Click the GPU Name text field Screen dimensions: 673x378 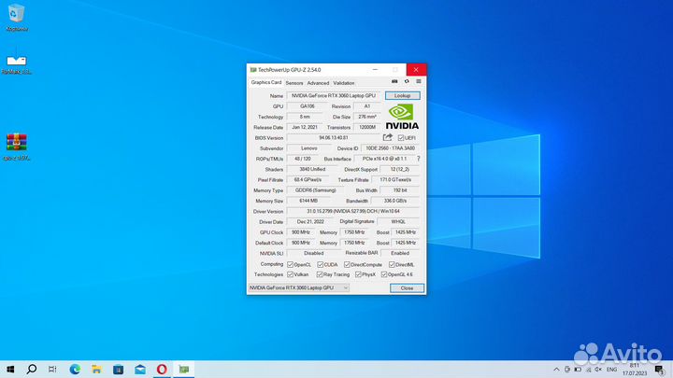[334, 95]
